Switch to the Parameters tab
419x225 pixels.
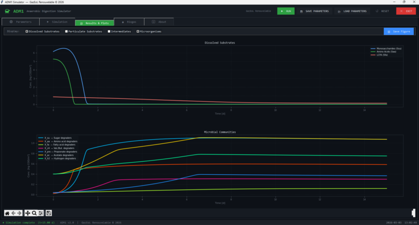coord(20,22)
